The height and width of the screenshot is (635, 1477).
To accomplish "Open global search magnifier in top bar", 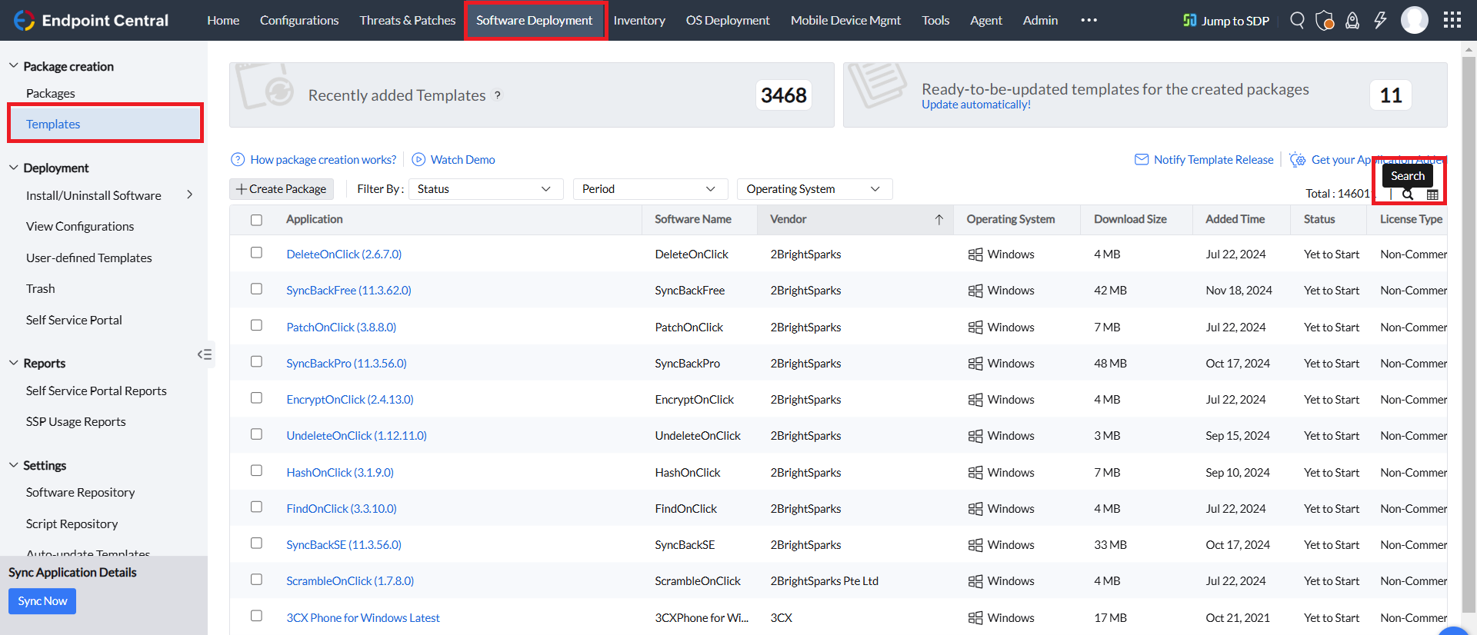I will pos(1297,20).
